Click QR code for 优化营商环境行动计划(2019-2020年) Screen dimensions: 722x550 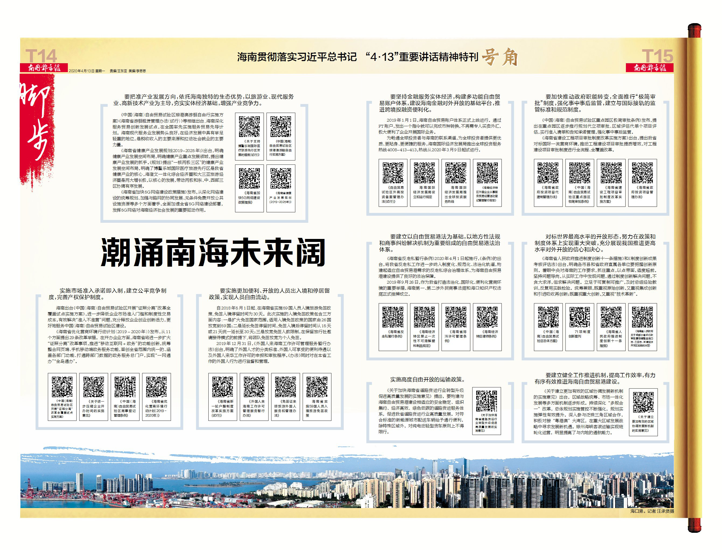156,387
